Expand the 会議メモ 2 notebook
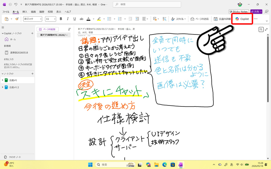The height and width of the screenshot is (169, 271). pos(2,87)
